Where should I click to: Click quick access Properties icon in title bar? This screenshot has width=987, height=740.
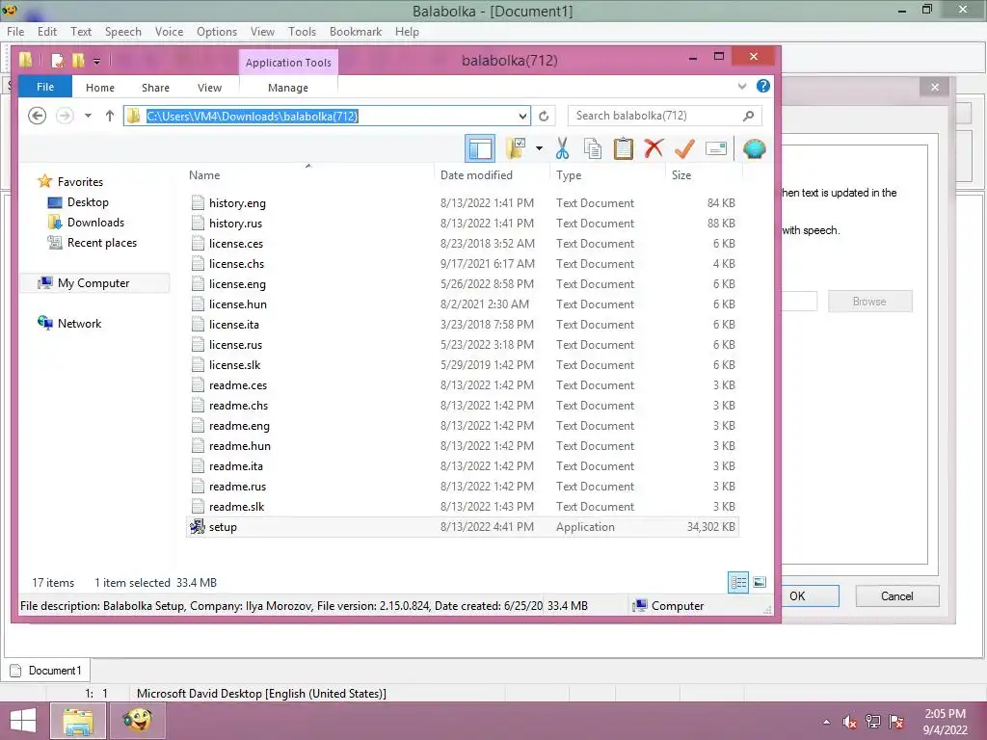(57, 61)
